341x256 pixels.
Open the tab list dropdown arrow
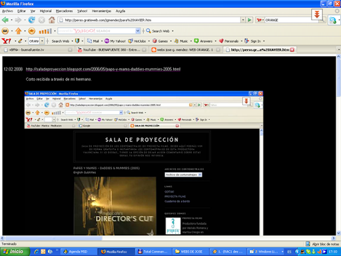click(x=339, y=49)
